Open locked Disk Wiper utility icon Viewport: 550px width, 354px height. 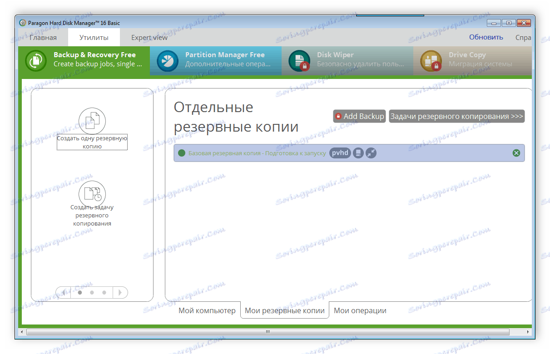(299, 61)
